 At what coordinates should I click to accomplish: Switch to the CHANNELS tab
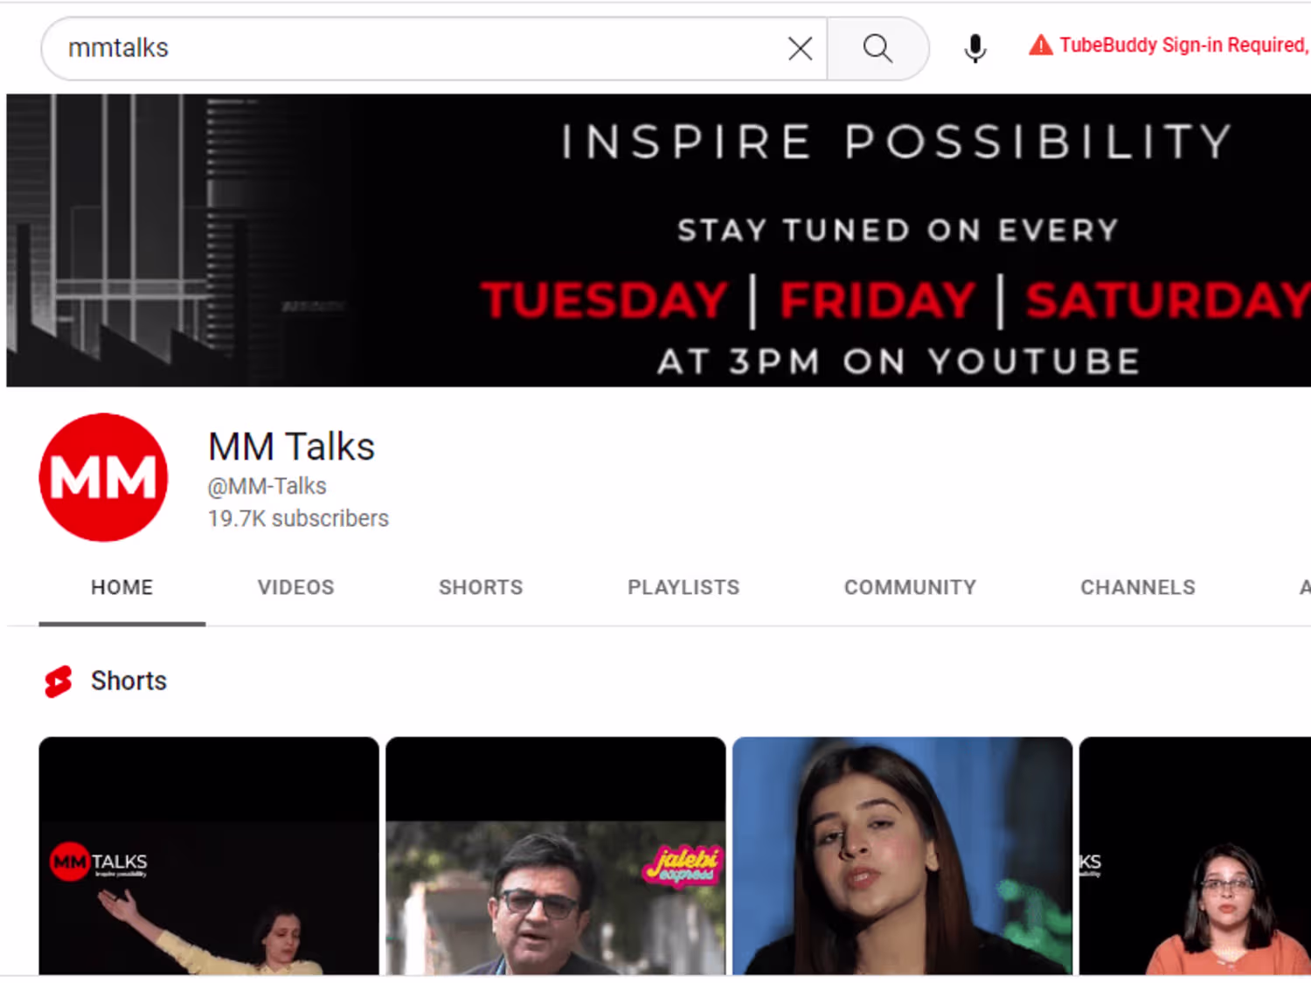[x=1138, y=587]
